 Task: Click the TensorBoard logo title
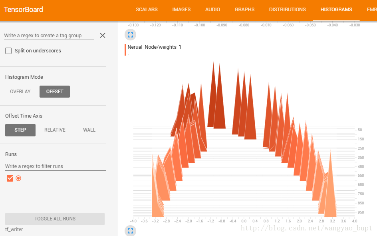point(23,10)
